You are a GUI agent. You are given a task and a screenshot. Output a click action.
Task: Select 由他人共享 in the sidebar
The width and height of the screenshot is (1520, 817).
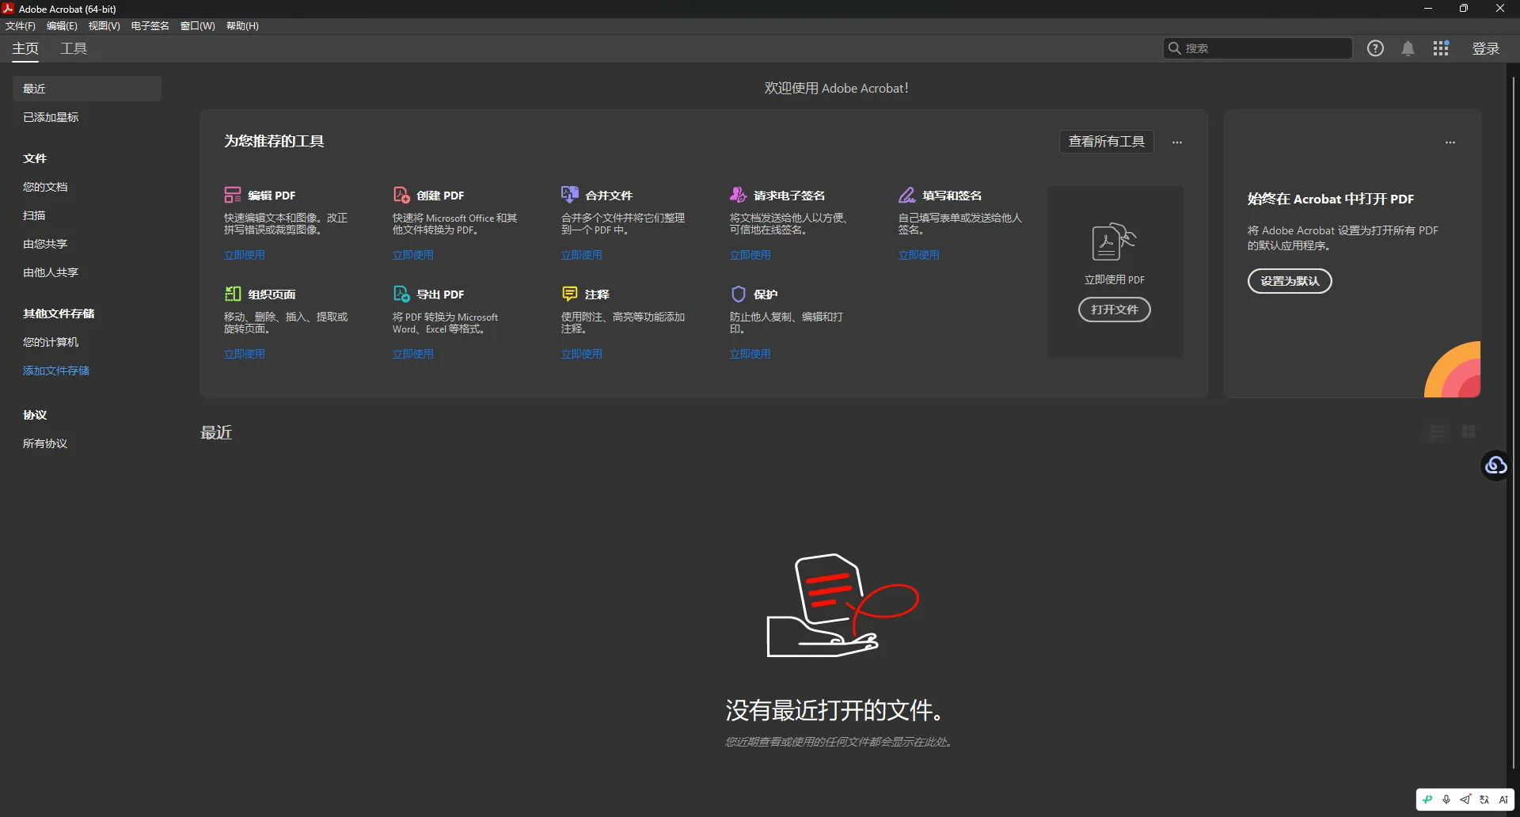(x=51, y=272)
